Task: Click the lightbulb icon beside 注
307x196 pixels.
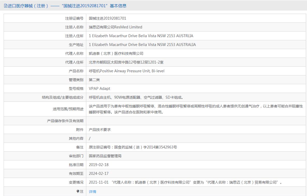Action: click(78, 191)
